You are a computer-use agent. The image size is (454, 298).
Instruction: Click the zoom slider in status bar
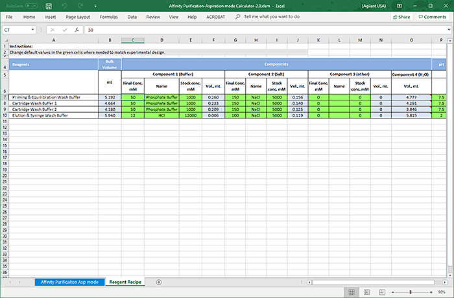(x=411, y=292)
